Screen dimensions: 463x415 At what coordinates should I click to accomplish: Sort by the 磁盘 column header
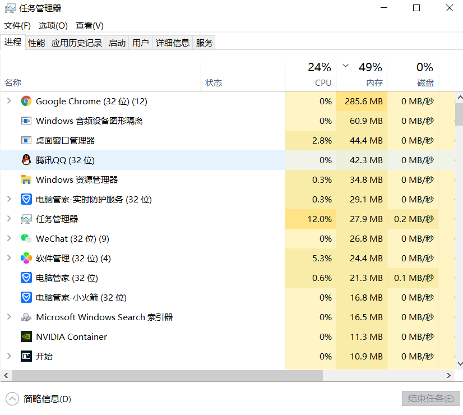(x=413, y=76)
